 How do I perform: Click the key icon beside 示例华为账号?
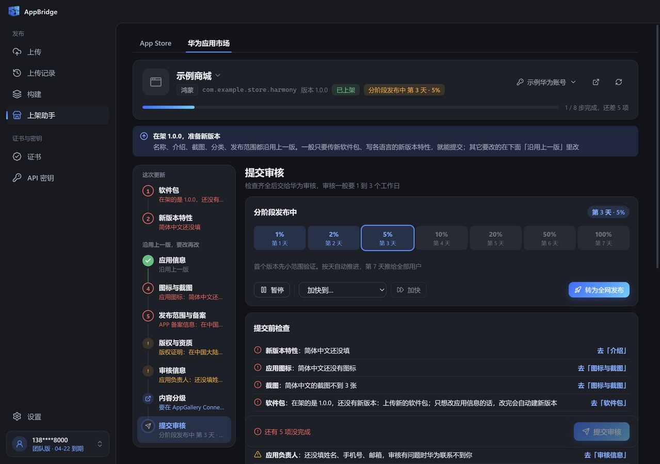click(520, 82)
